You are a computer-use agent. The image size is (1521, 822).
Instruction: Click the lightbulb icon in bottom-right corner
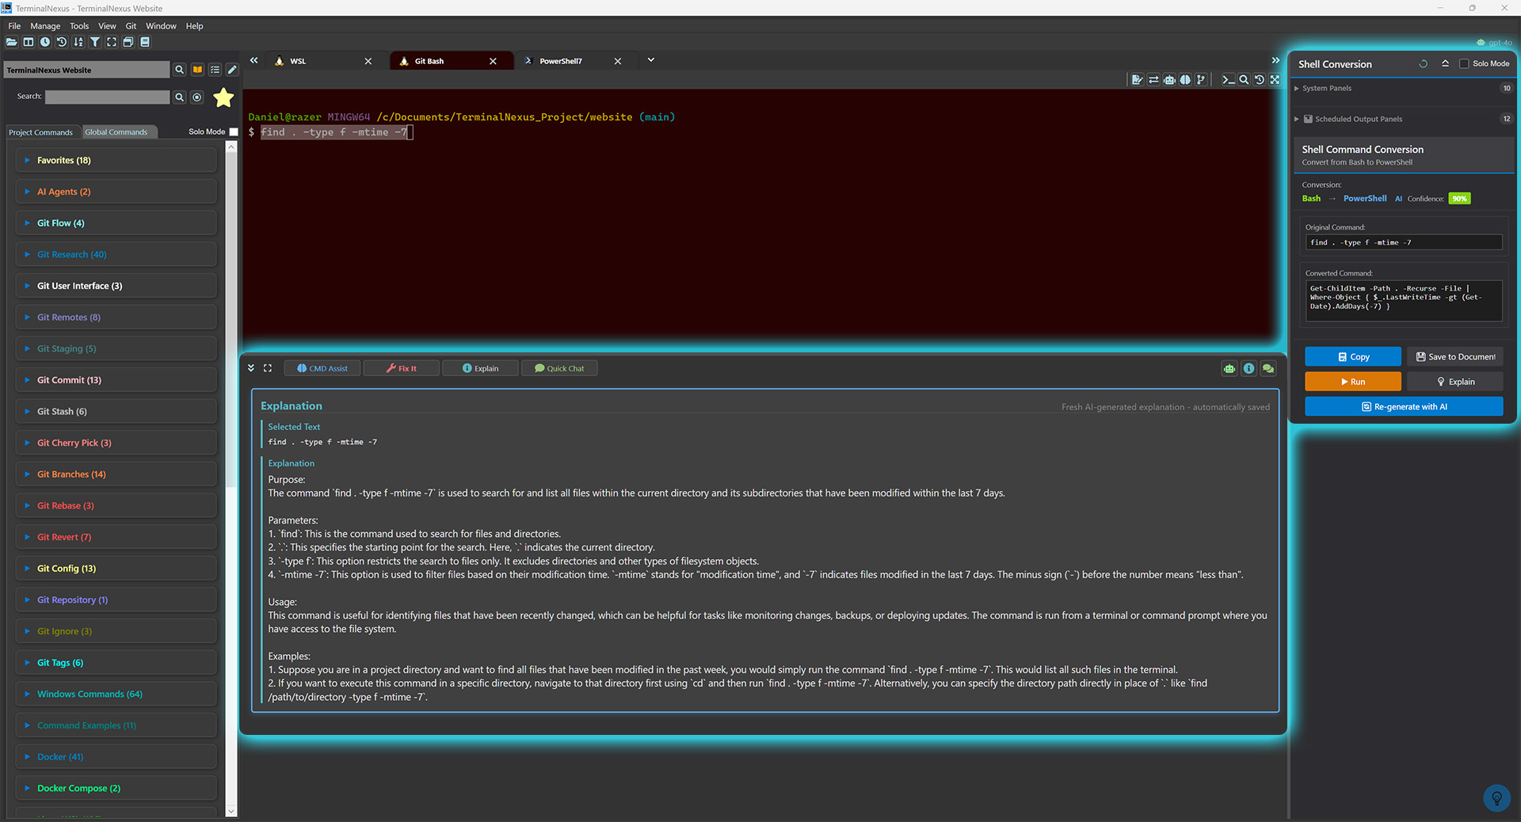click(x=1496, y=797)
